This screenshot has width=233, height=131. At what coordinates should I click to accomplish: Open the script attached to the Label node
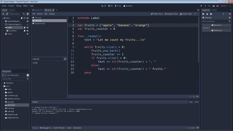click(x=24, y=28)
